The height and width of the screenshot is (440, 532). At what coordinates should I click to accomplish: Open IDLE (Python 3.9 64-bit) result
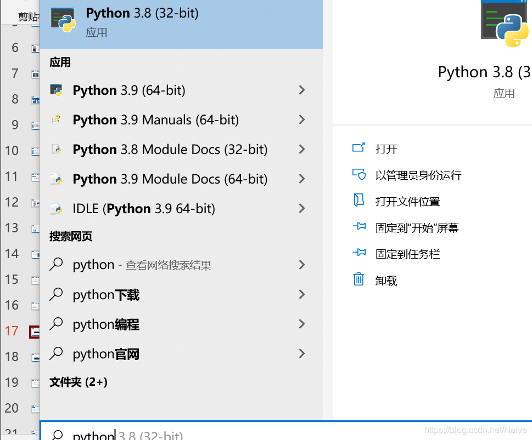click(181, 208)
